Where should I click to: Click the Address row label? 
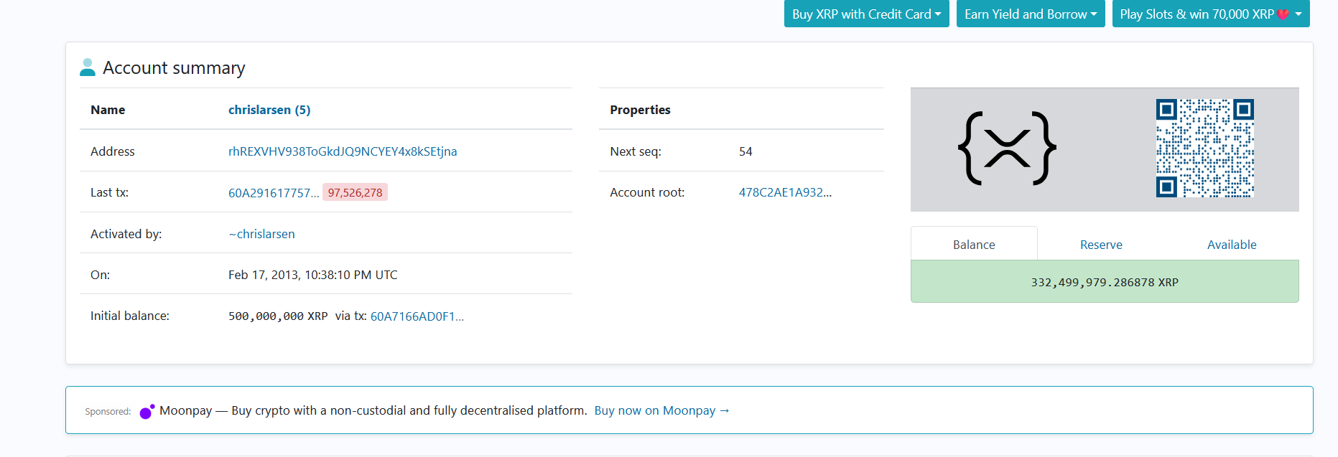coord(113,151)
